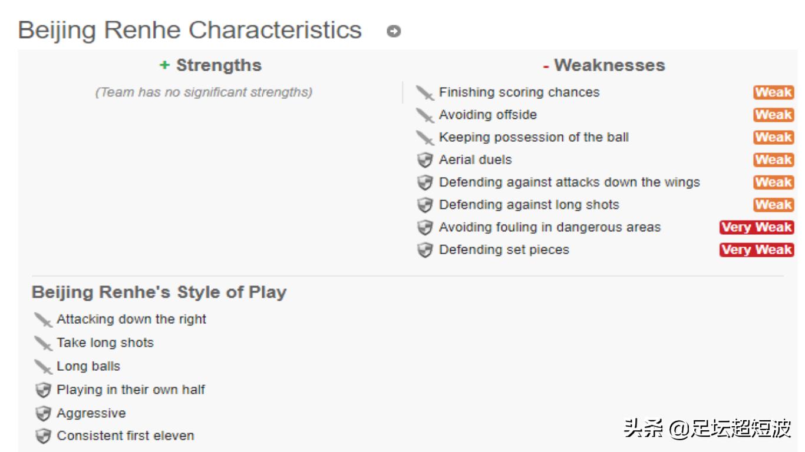Image resolution: width=805 pixels, height=452 pixels.
Task: Click shield icon next to Aggressive
Action: click(x=43, y=414)
